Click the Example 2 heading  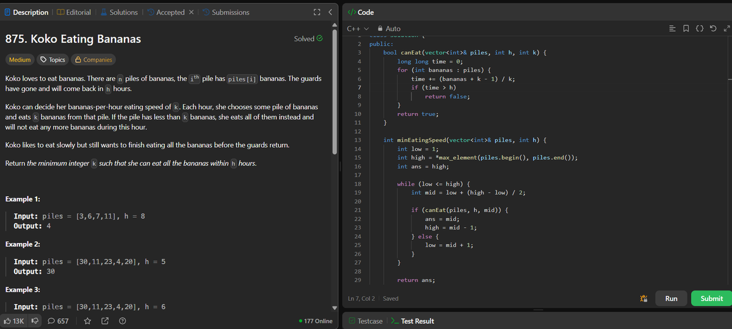[x=23, y=244]
